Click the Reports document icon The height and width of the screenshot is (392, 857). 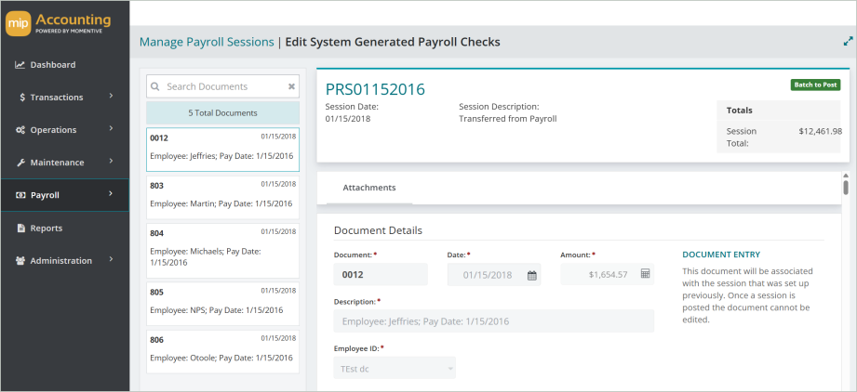click(20, 229)
